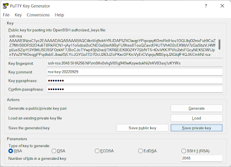Click the Key passphrase field
The height and width of the screenshot is (167, 231).
[135, 81]
